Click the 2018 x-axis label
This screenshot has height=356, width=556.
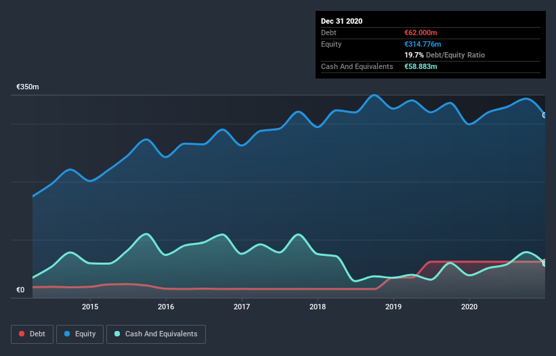pyautogui.click(x=318, y=307)
